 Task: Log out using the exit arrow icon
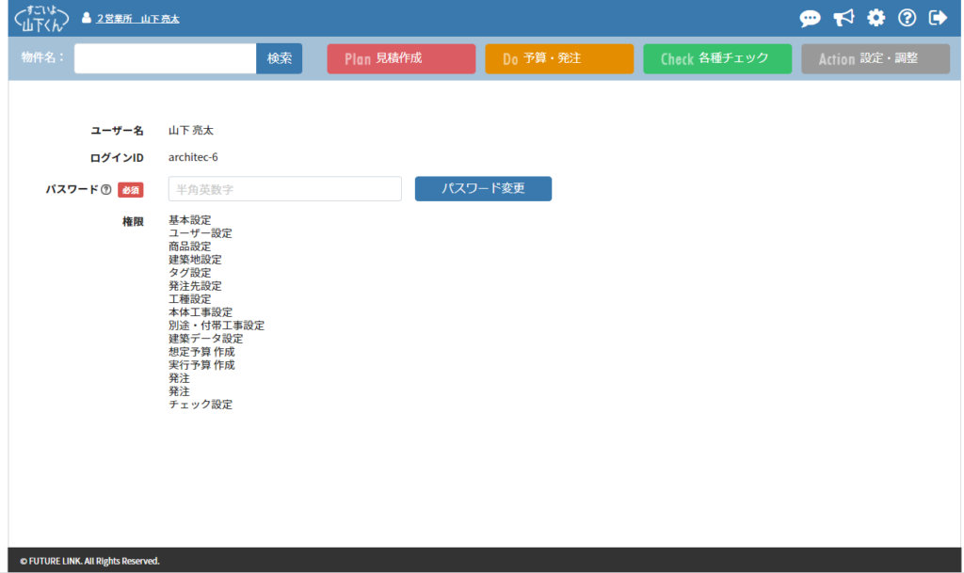pos(938,18)
